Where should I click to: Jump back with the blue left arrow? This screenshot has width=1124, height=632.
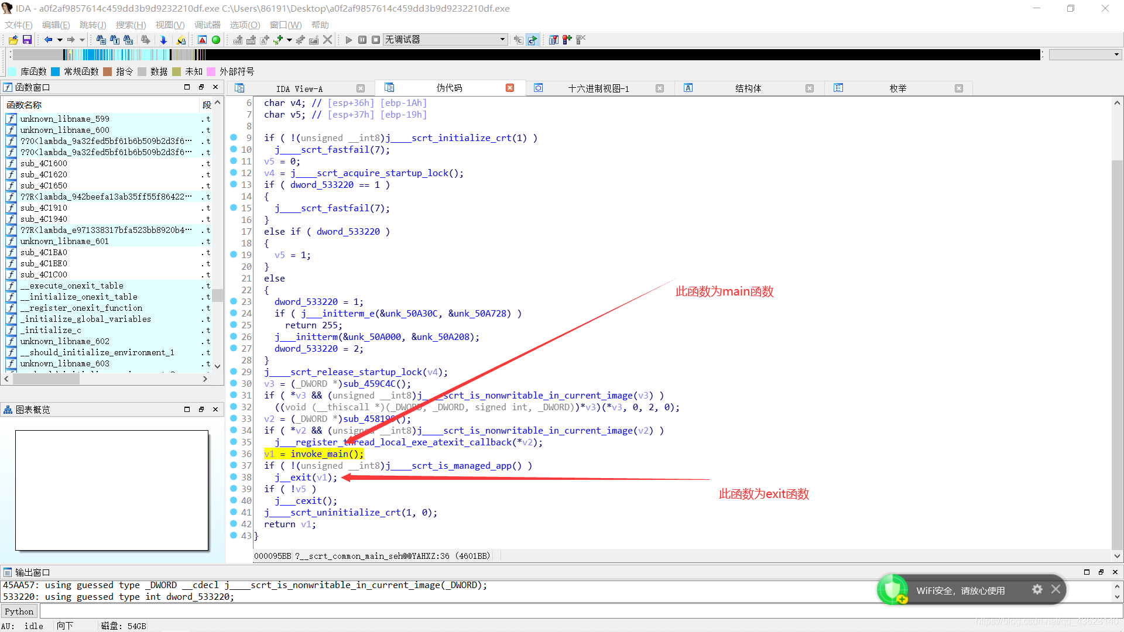click(48, 40)
